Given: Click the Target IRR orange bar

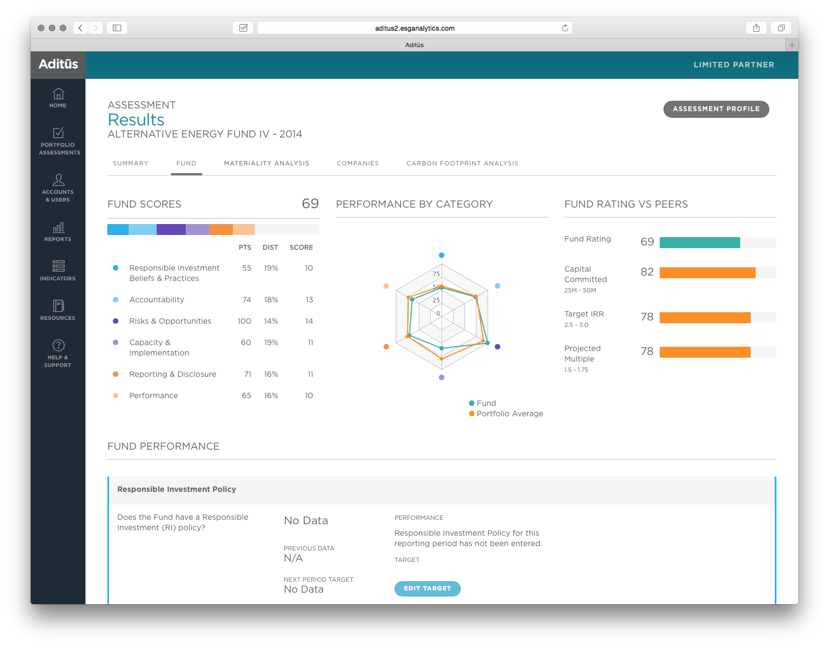Looking at the screenshot, I should [705, 318].
